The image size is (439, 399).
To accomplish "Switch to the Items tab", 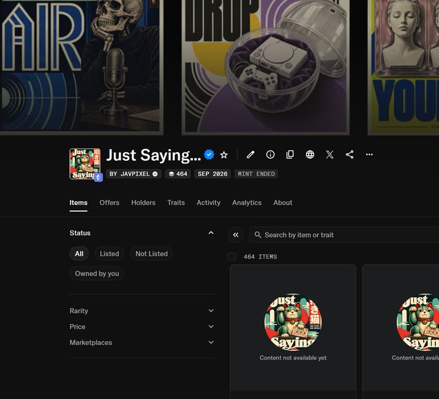I will tap(78, 203).
